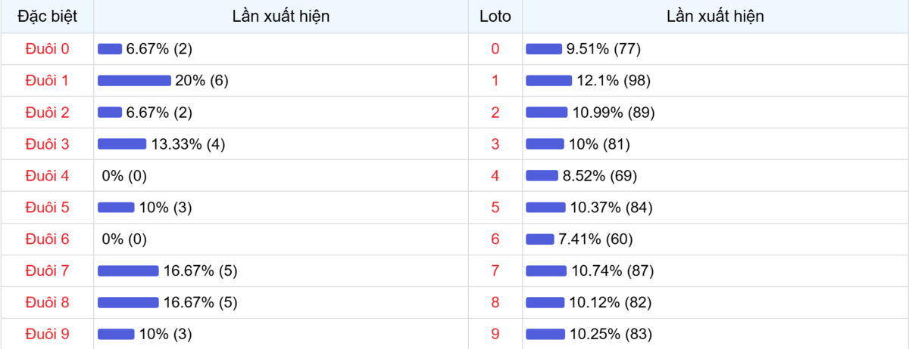Click the "Đuôi 9" row label

click(x=47, y=334)
